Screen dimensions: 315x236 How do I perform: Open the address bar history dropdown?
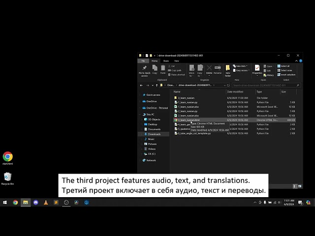[224, 85]
